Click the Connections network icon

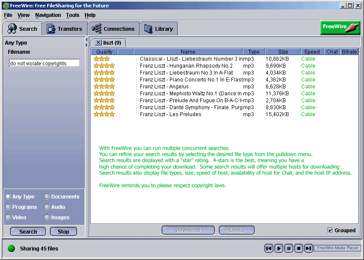[97, 29]
